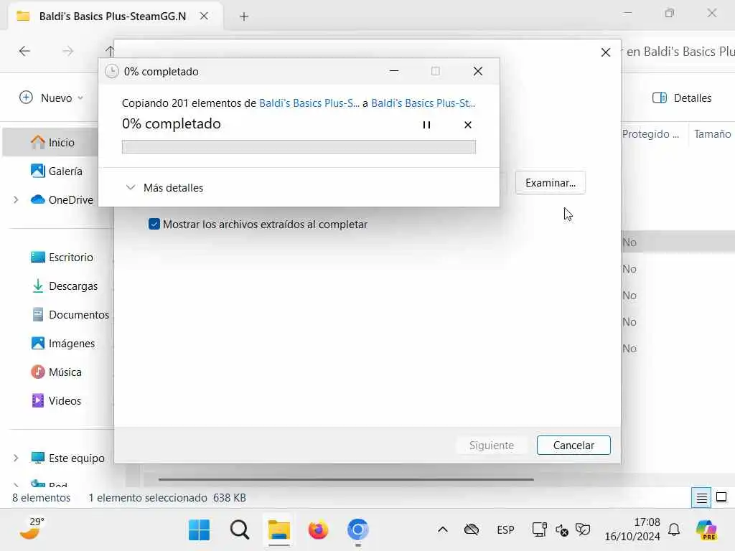Open the Videos folder
The width and height of the screenshot is (735, 551).
coord(56,400)
